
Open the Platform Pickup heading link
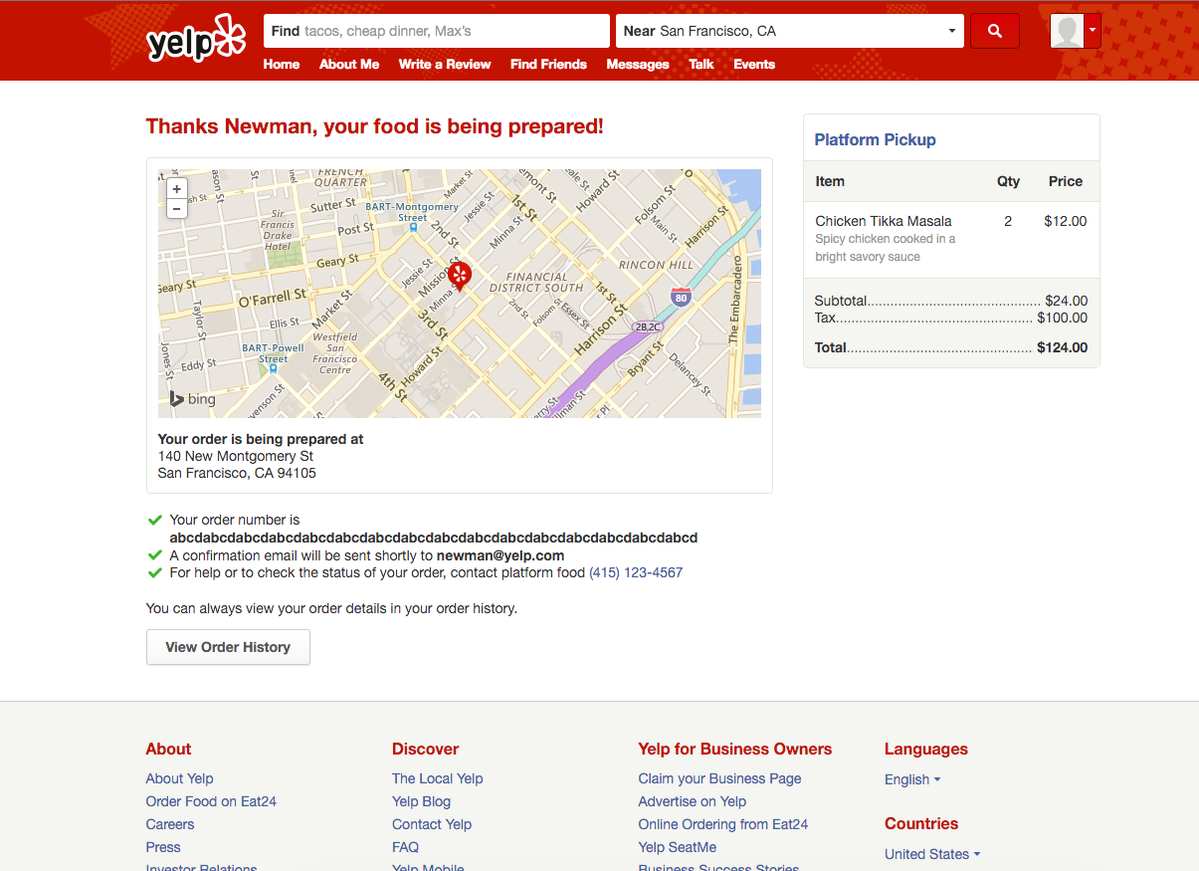(876, 139)
